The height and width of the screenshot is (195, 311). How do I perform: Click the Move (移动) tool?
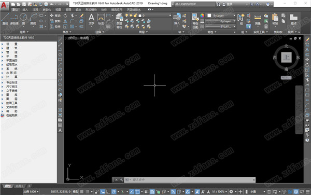(x=55, y=16)
